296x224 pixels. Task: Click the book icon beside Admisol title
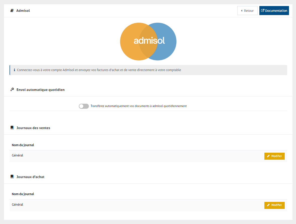click(12, 11)
